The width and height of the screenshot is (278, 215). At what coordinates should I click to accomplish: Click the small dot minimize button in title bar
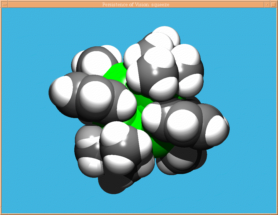click(267, 5)
